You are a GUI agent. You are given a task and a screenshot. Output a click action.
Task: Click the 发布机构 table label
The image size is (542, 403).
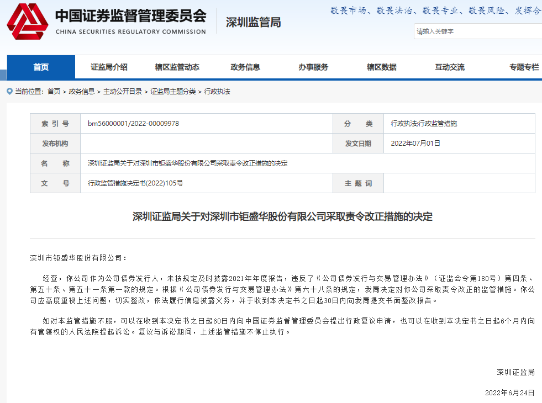(x=55, y=144)
